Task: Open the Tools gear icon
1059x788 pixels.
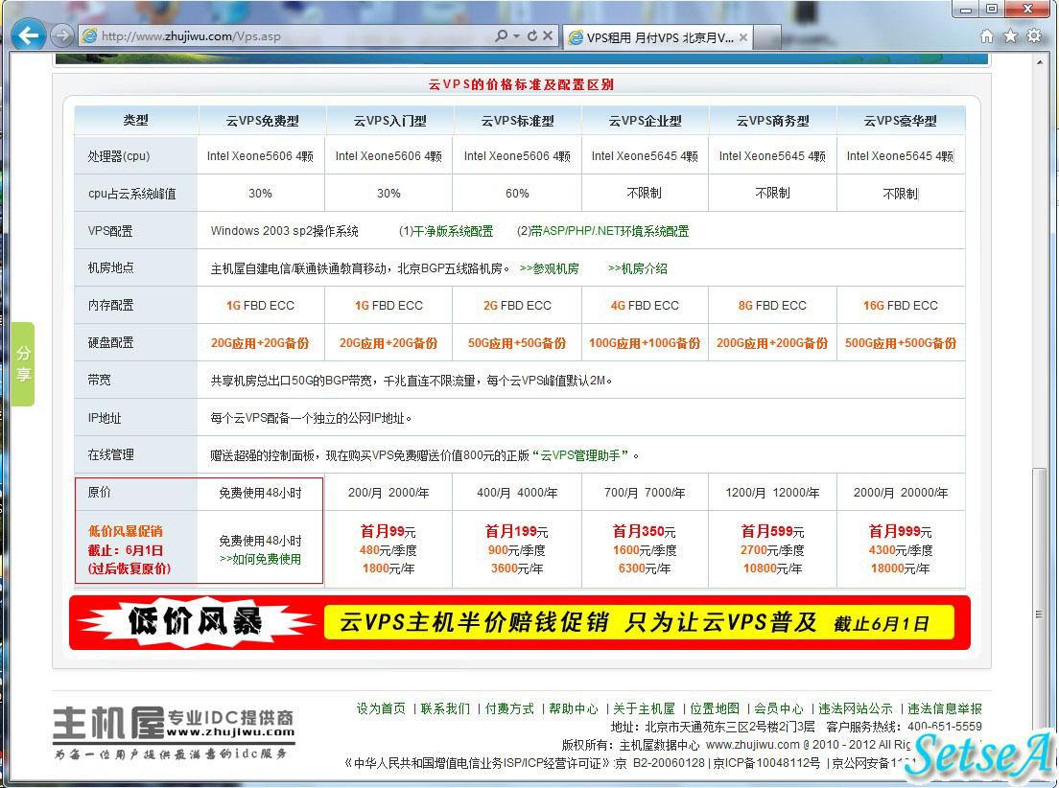Action: (x=1034, y=35)
